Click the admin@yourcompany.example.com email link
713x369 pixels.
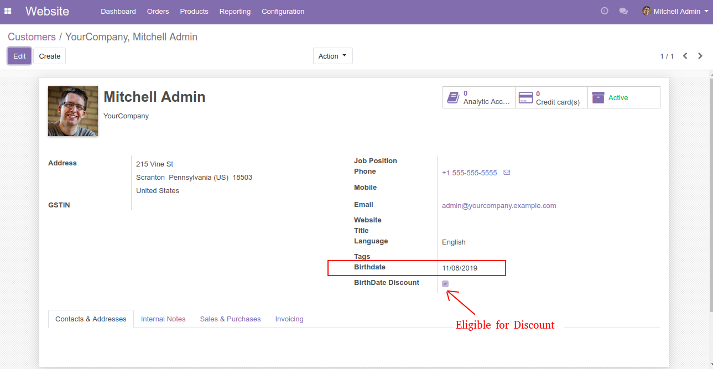click(499, 206)
